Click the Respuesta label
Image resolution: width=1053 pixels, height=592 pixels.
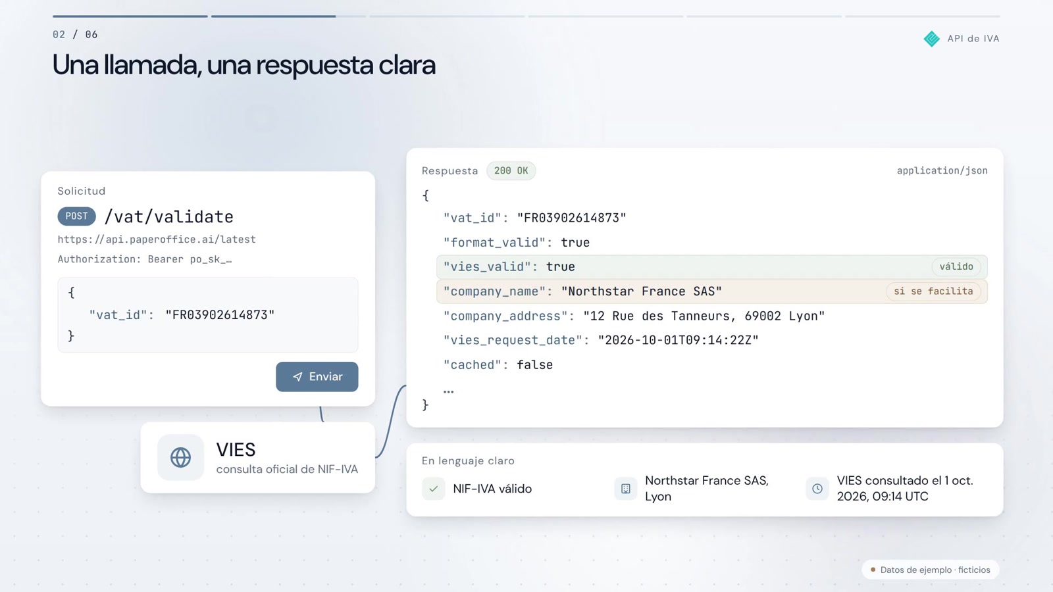tap(450, 171)
